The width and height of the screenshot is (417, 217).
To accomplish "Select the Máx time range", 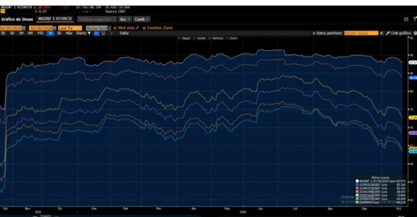I will (69, 33).
